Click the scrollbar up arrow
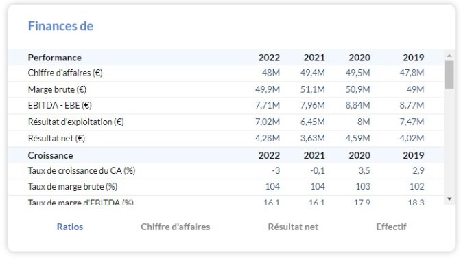Viewport: 461px width, 261px height. pos(449,56)
